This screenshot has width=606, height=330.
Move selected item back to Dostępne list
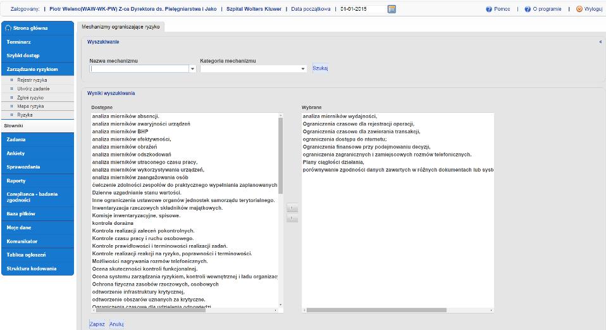292,219
